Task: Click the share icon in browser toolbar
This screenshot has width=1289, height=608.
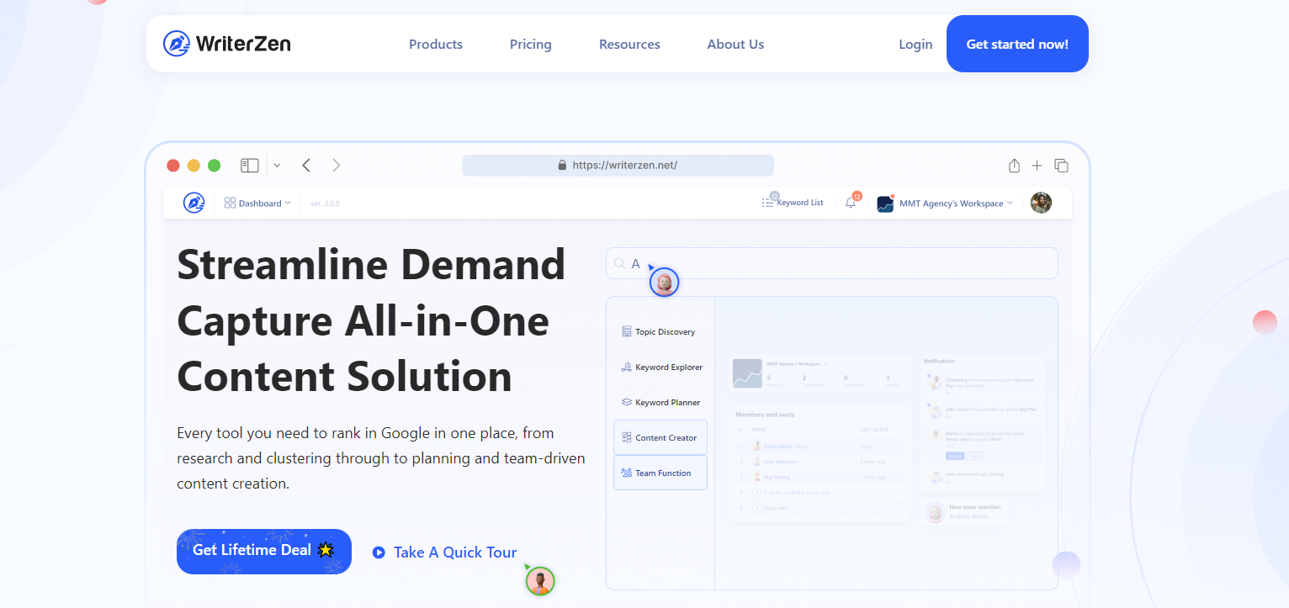Action: pos(1015,166)
